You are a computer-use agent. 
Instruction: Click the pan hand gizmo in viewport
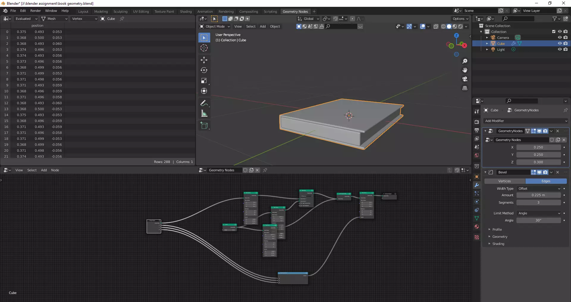[x=465, y=70]
